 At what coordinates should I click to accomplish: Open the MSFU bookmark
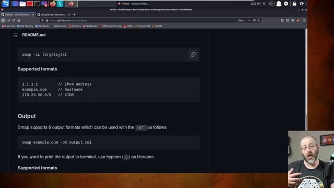point(128,26)
